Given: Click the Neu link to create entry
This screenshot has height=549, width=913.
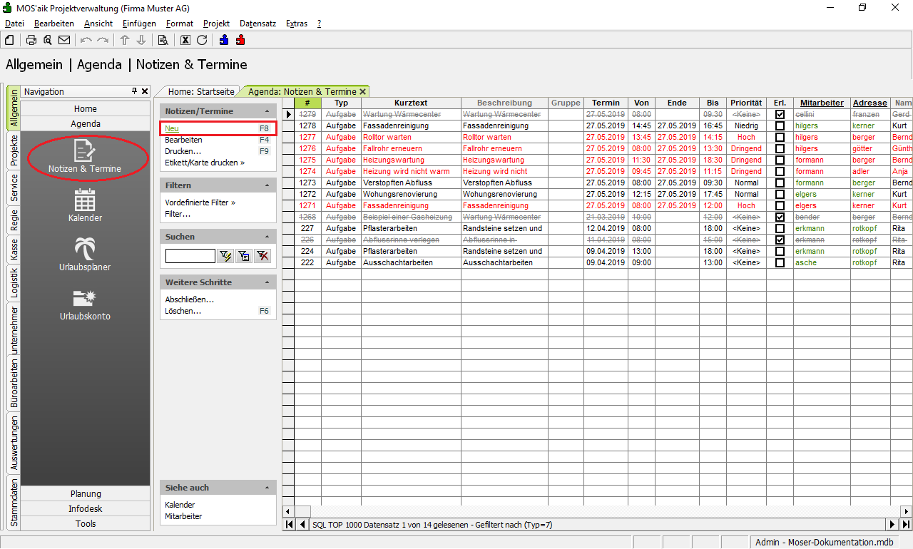Looking at the screenshot, I should pos(172,128).
